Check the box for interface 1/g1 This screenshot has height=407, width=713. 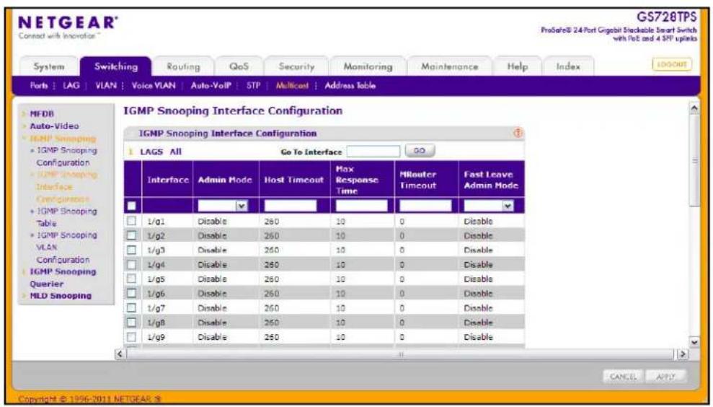(x=131, y=221)
